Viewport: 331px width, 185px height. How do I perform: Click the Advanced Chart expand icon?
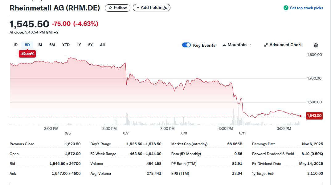[266, 45]
